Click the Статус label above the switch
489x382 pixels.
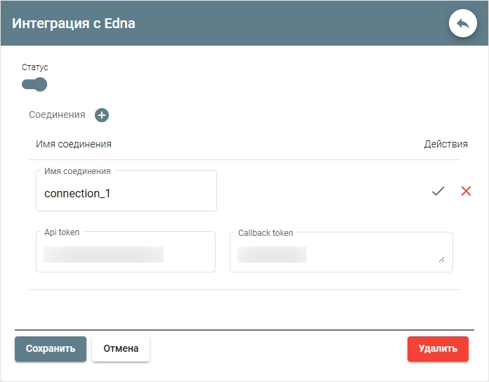(35, 67)
